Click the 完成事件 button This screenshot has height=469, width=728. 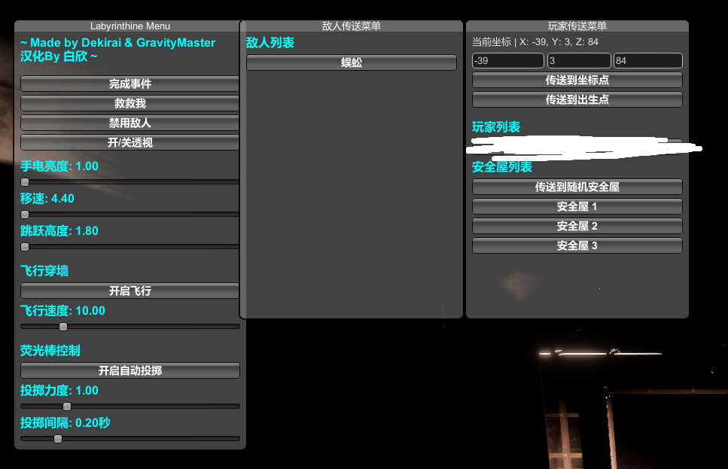(129, 84)
